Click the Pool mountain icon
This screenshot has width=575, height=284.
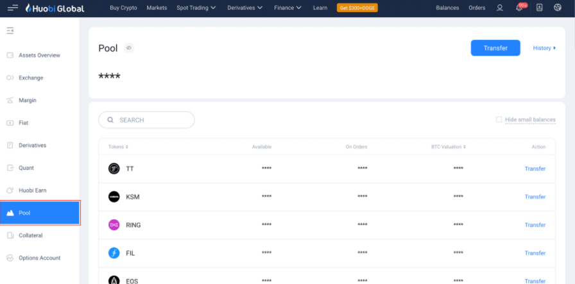(x=10, y=213)
